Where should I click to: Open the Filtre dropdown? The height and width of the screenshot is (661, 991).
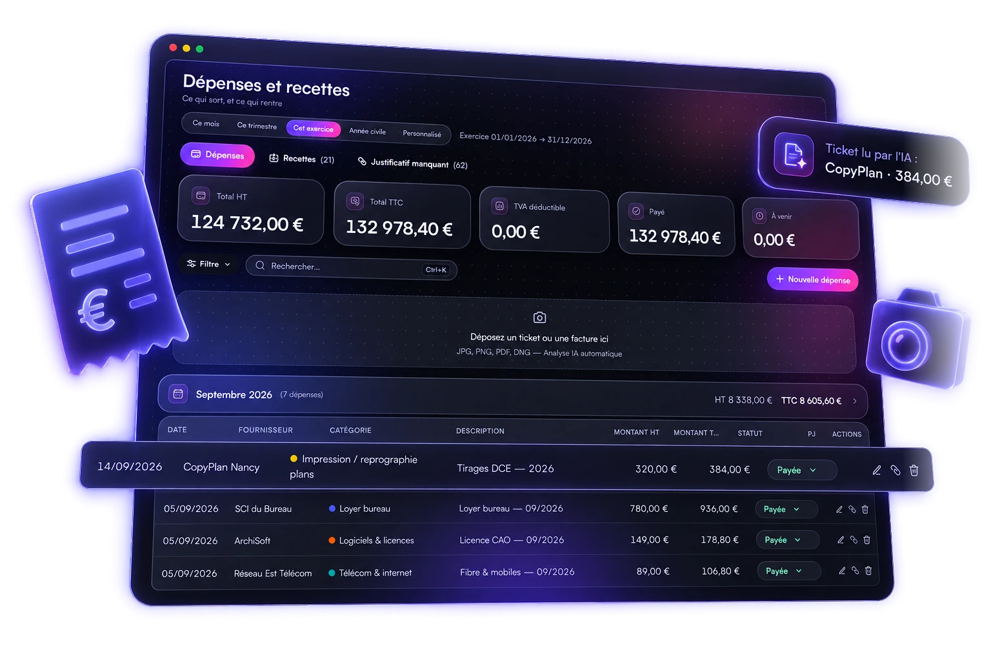208,264
